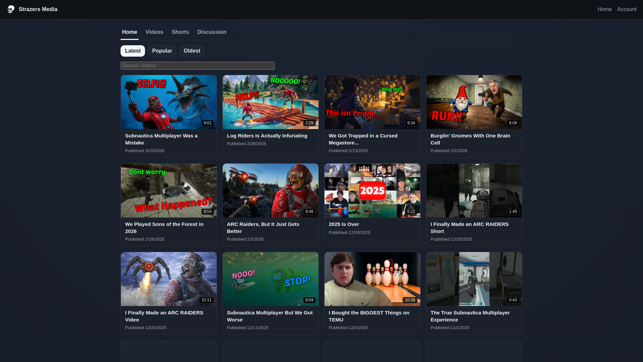This screenshot has height=362, width=643.
Task: Click 'ARC Raiders, But It Just Gets Better' title
Action: 263,228
